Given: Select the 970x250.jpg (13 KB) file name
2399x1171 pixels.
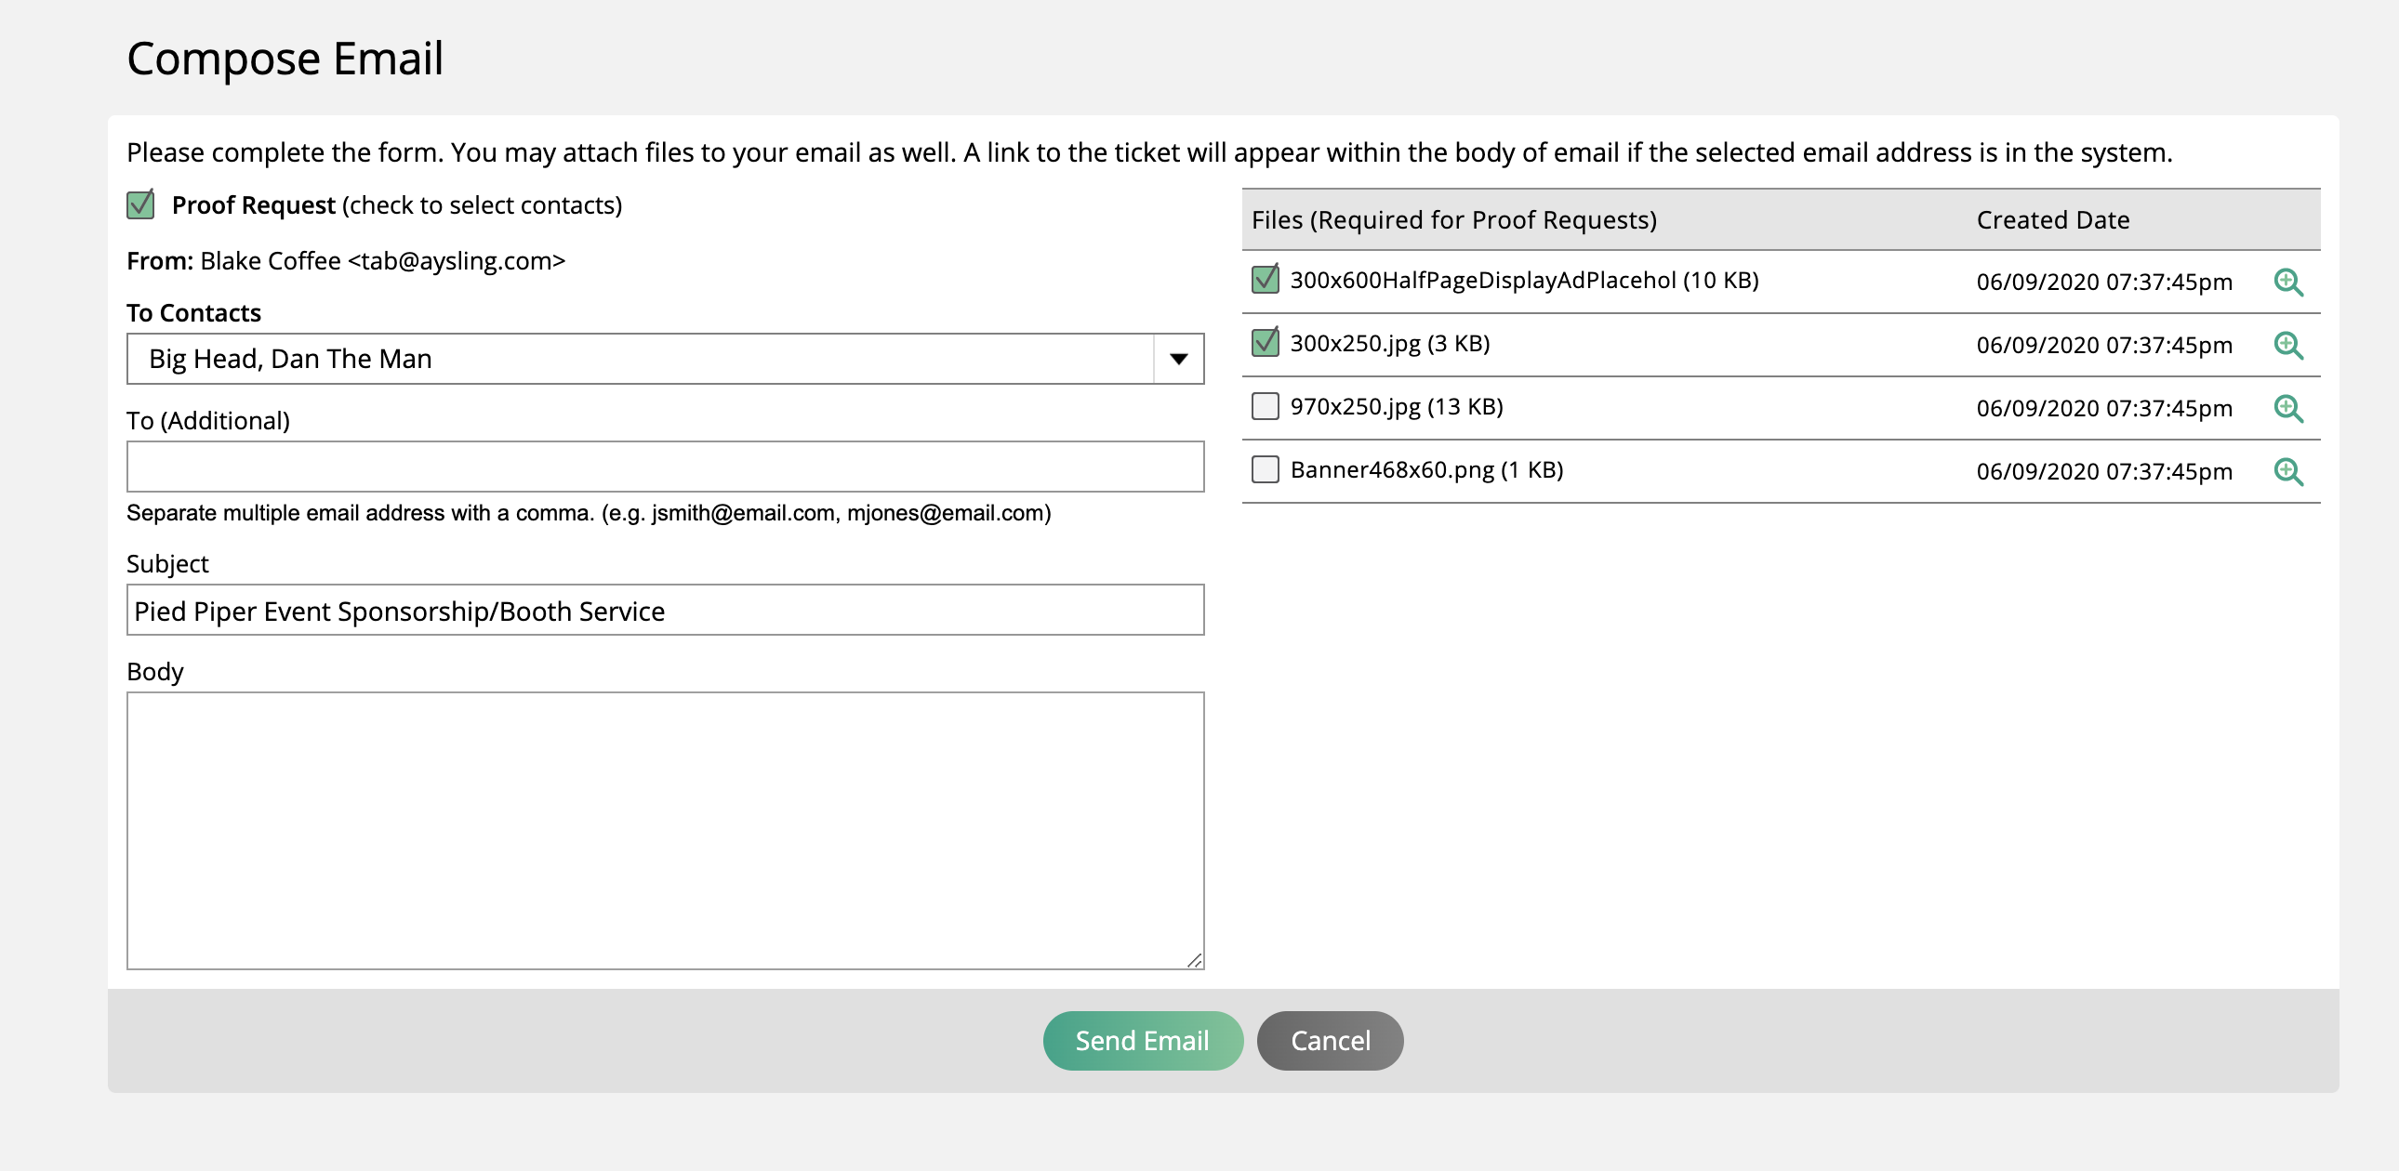Looking at the screenshot, I should [1396, 407].
